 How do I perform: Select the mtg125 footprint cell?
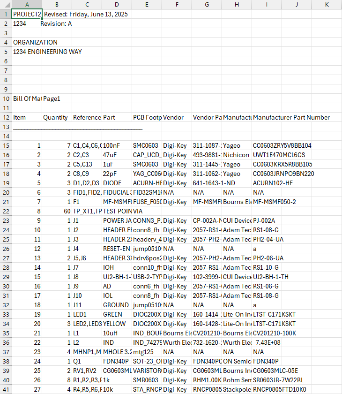click(147, 352)
